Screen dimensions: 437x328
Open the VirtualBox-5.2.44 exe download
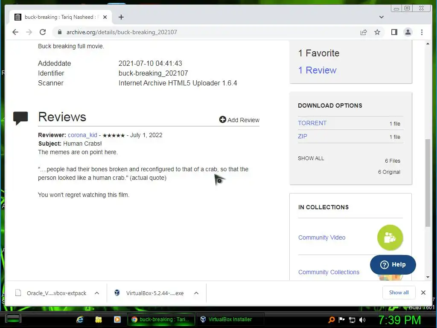pyautogui.click(x=149, y=293)
